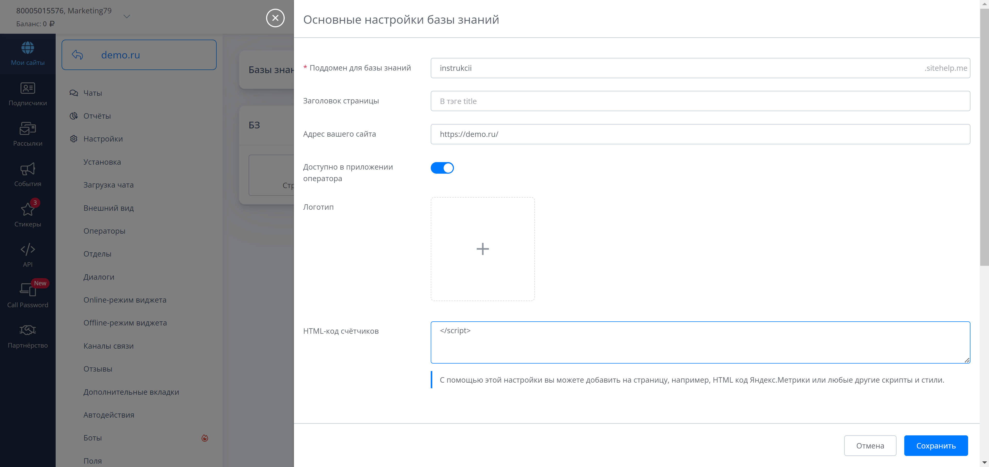Expand the account dropdown chevron
This screenshot has height=467, width=989.
pyautogui.click(x=127, y=16)
